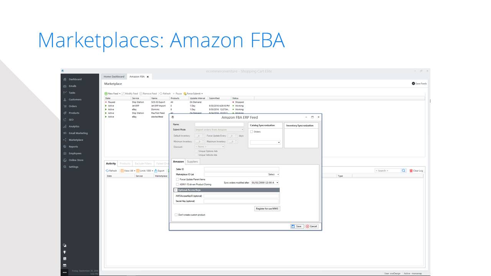This screenshot has height=276, width=491.
Task: Open the Emails envelope icon
Action: coord(65,86)
